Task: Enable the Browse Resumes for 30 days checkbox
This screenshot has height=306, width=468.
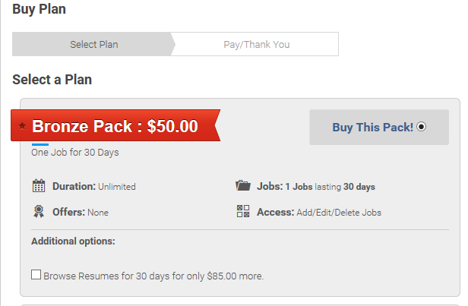Action: [36, 274]
